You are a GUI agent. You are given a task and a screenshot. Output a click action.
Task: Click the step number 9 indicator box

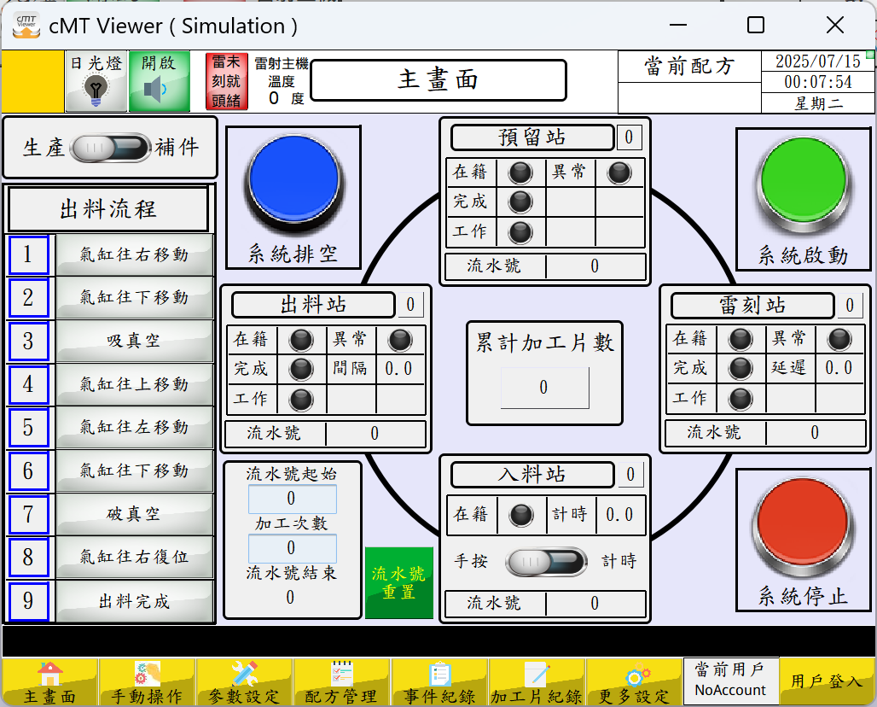pos(28,601)
